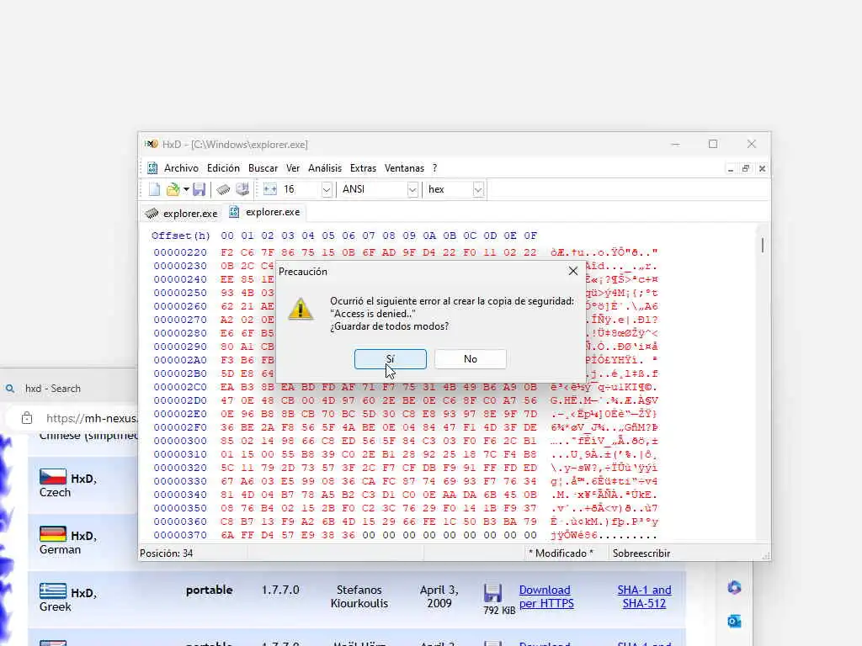Click the search magnifier icon on browser tab
862x646 pixels.
[10, 389]
